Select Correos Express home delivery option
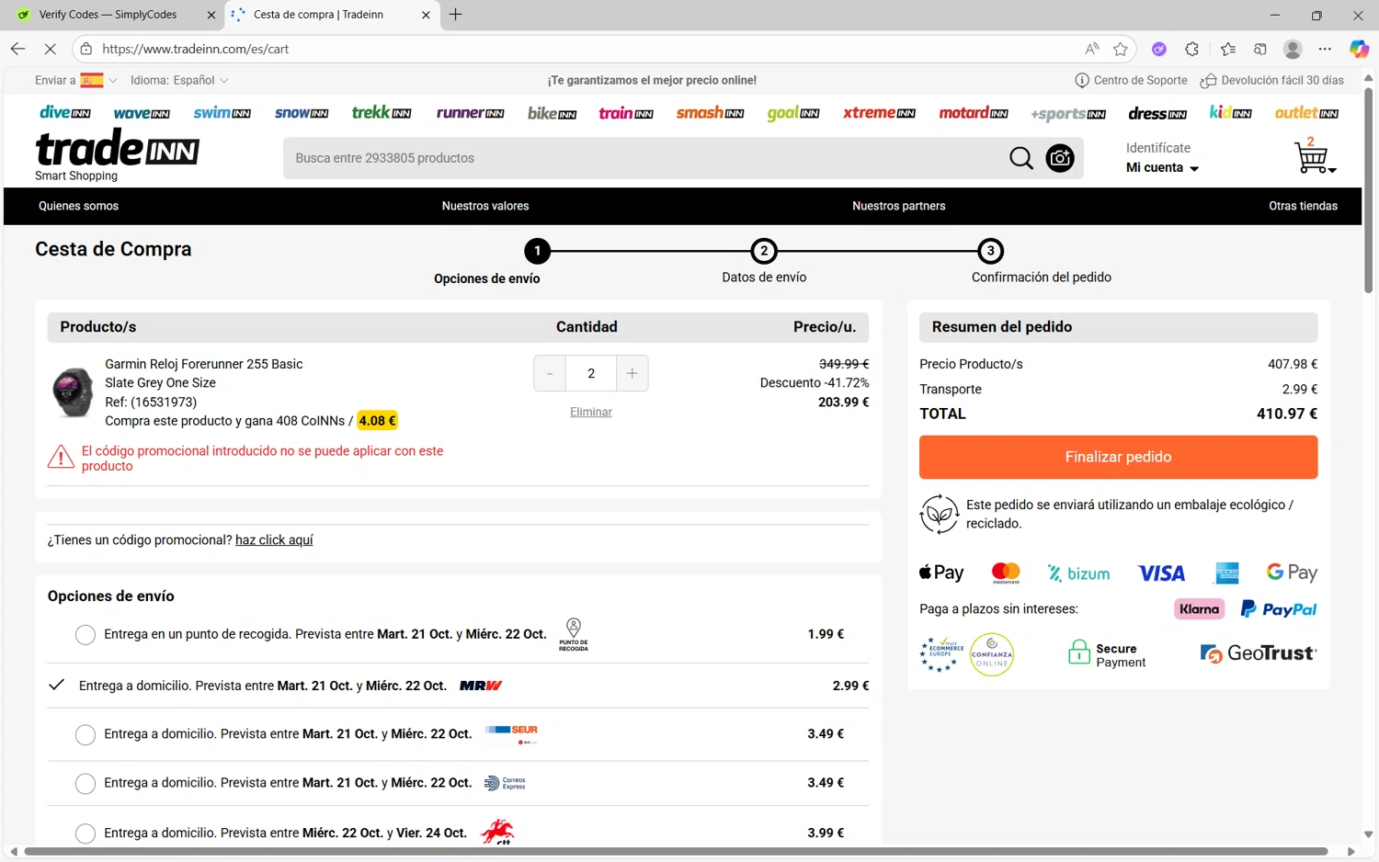1379x862 pixels. pos(85,783)
